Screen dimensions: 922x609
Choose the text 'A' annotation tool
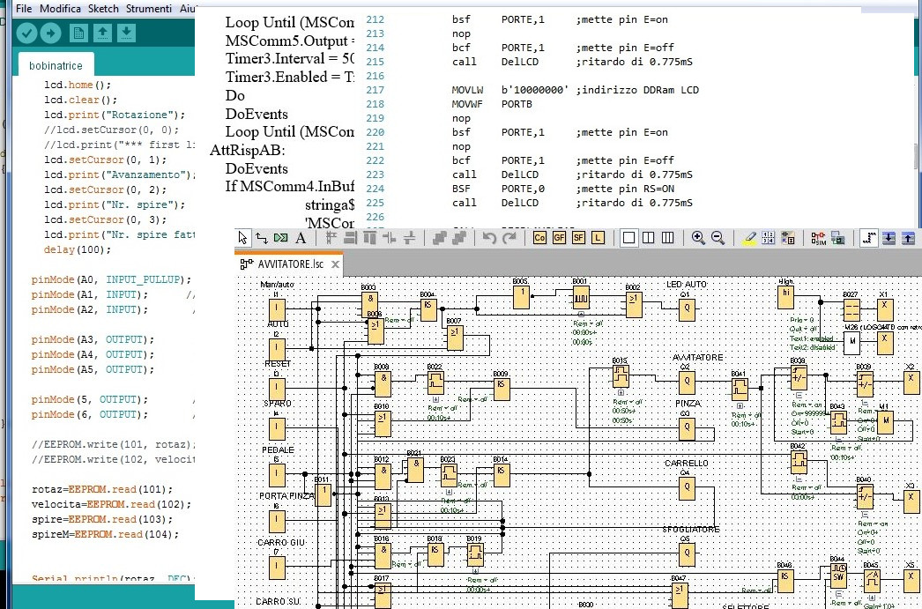(300, 238)
